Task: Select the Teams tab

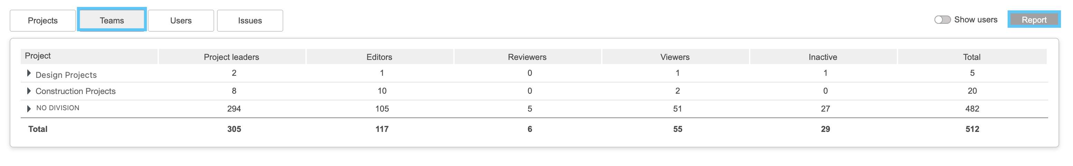Action: point(112,20)
